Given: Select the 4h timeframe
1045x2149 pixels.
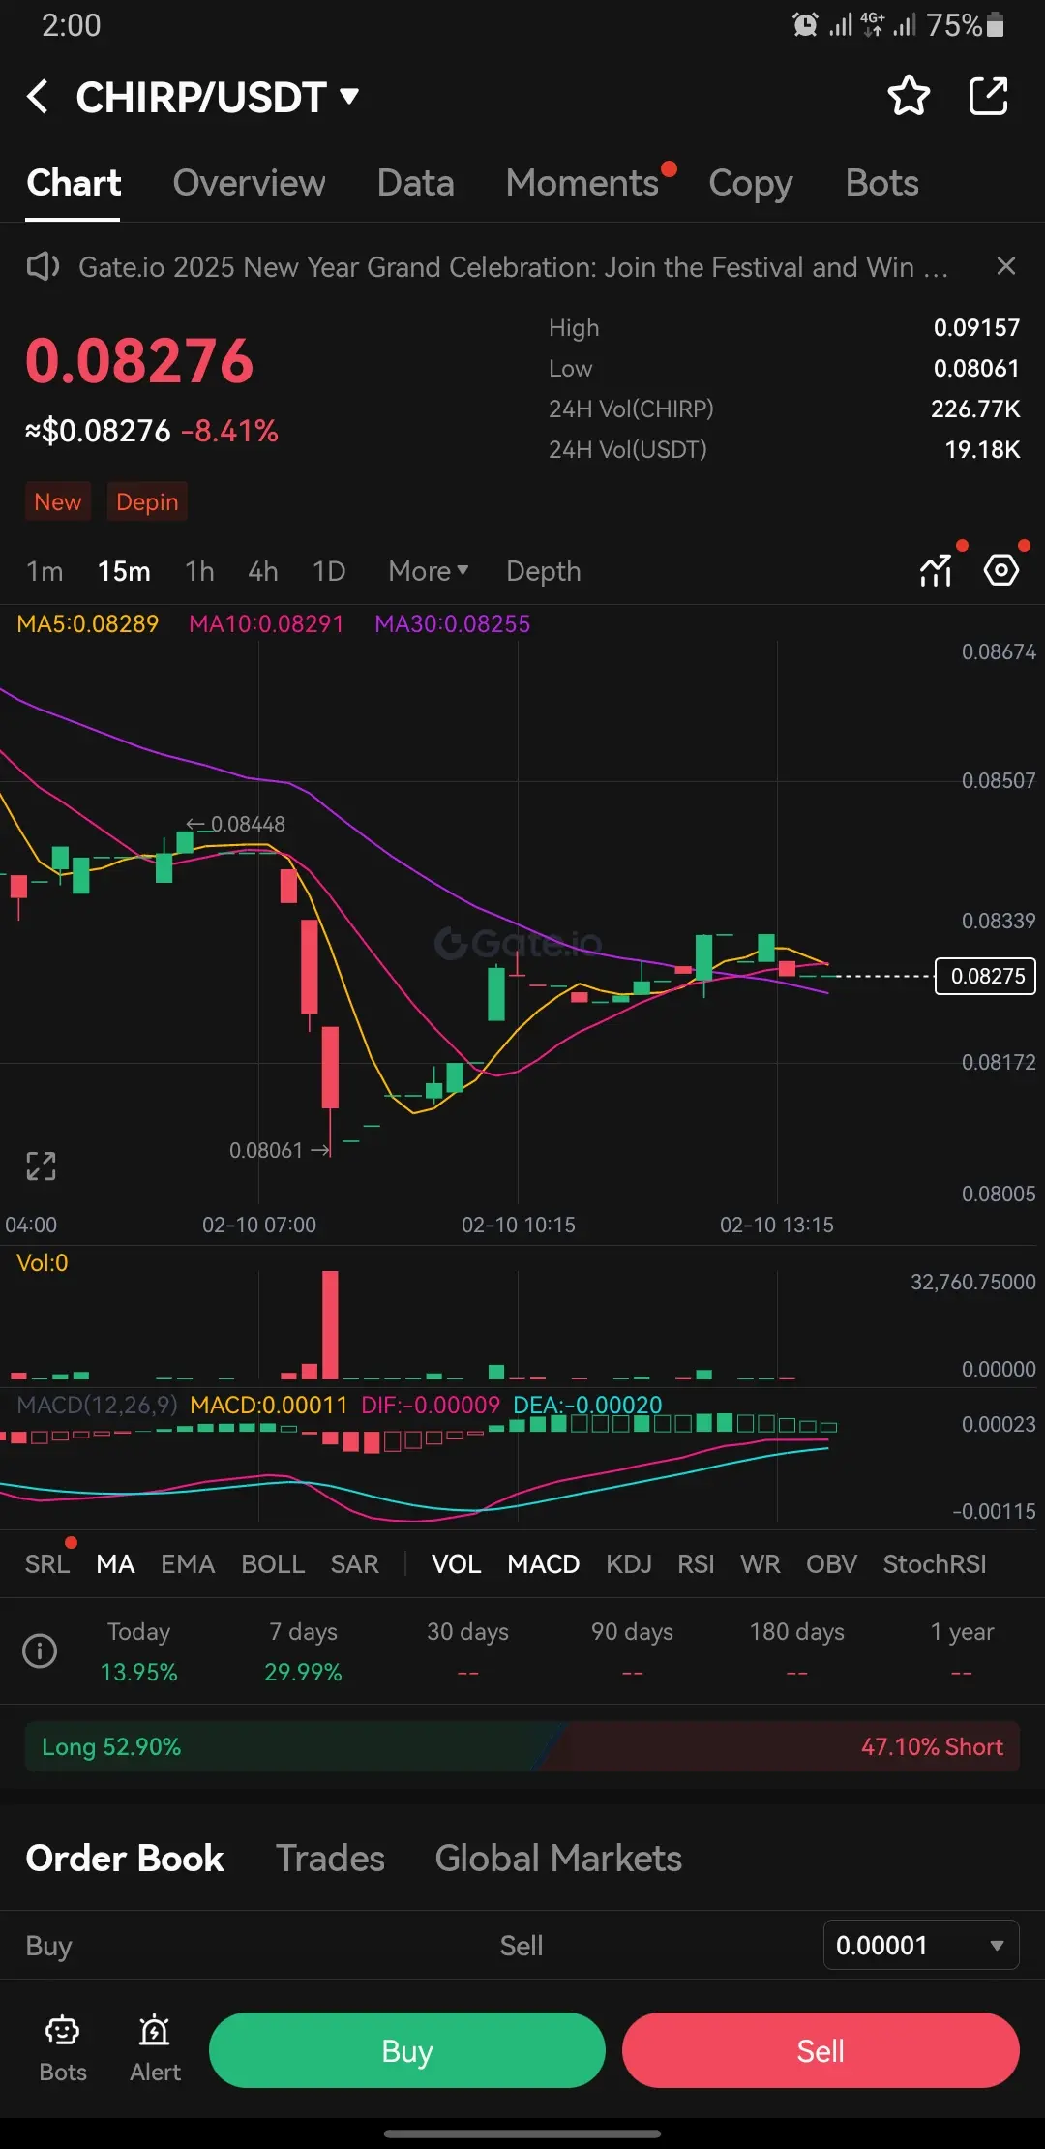Looking at the screenshot, I should pos(263,571).
